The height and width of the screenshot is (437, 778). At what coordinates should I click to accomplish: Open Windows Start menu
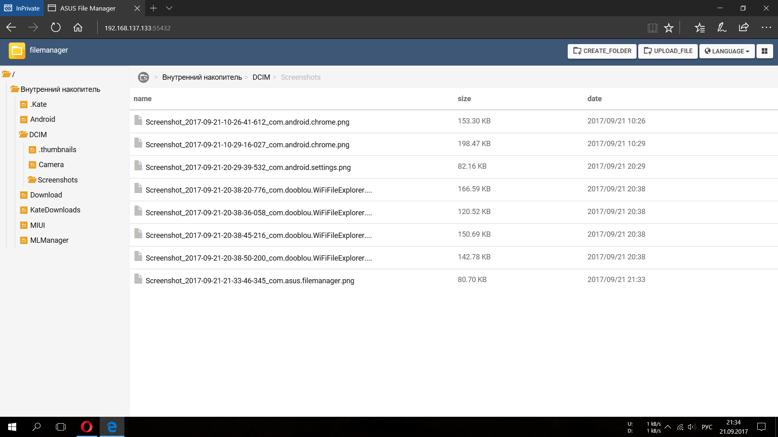coord(12,427)
